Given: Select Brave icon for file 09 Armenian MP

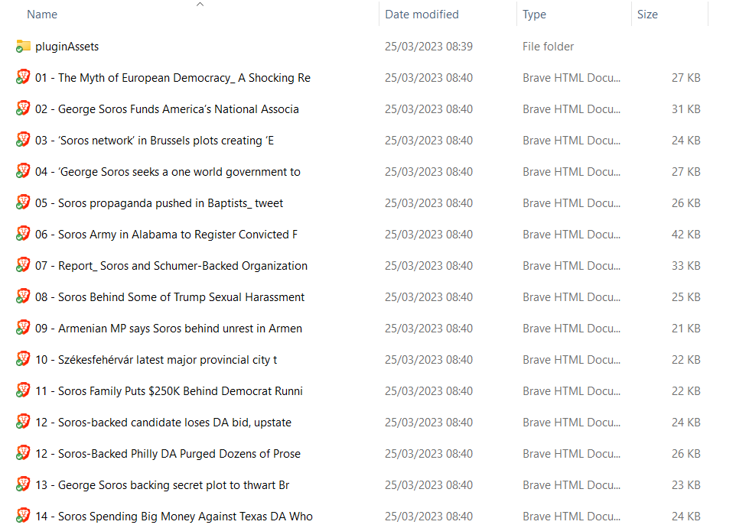Looking at the screenshot, I should [x=24, y=329].
